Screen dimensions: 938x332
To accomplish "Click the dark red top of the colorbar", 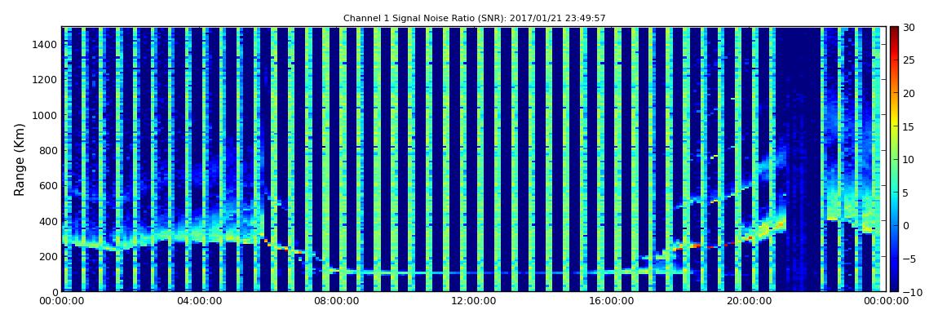I will click(x=894, y=30).
